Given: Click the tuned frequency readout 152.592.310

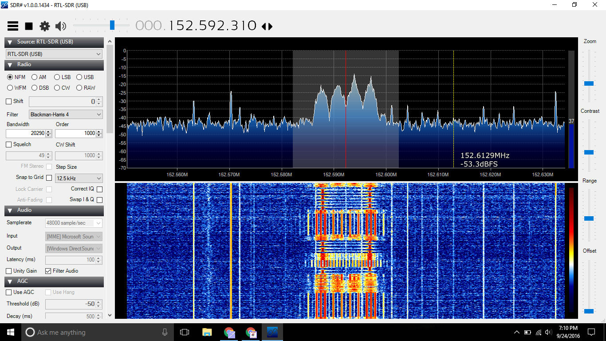Looking at the screenshot, I should pyautogui.click(x=212, y=26).
